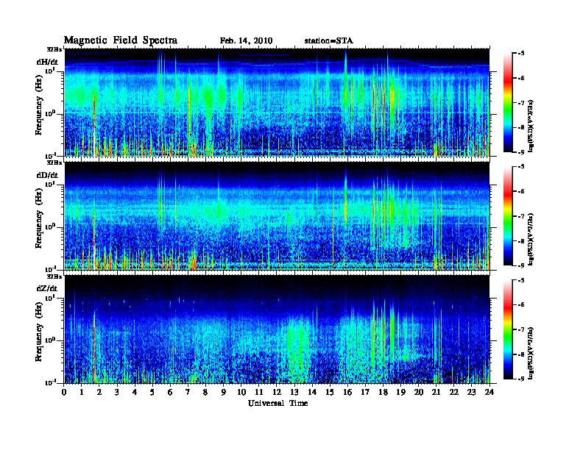Click the 10^1 frequency tick of dD/dt panel
Image resolution: width=583 pixels, height=450 pixels.
pyautogui.click(x=50, y=184)
